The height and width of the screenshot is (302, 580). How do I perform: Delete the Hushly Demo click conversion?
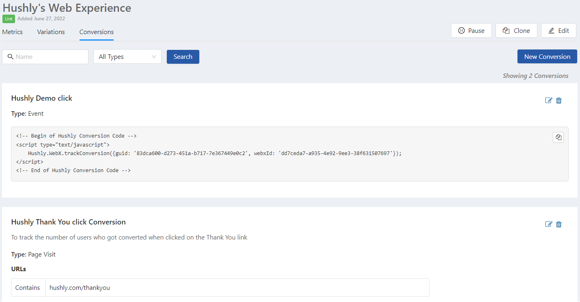tap(559, 100)
